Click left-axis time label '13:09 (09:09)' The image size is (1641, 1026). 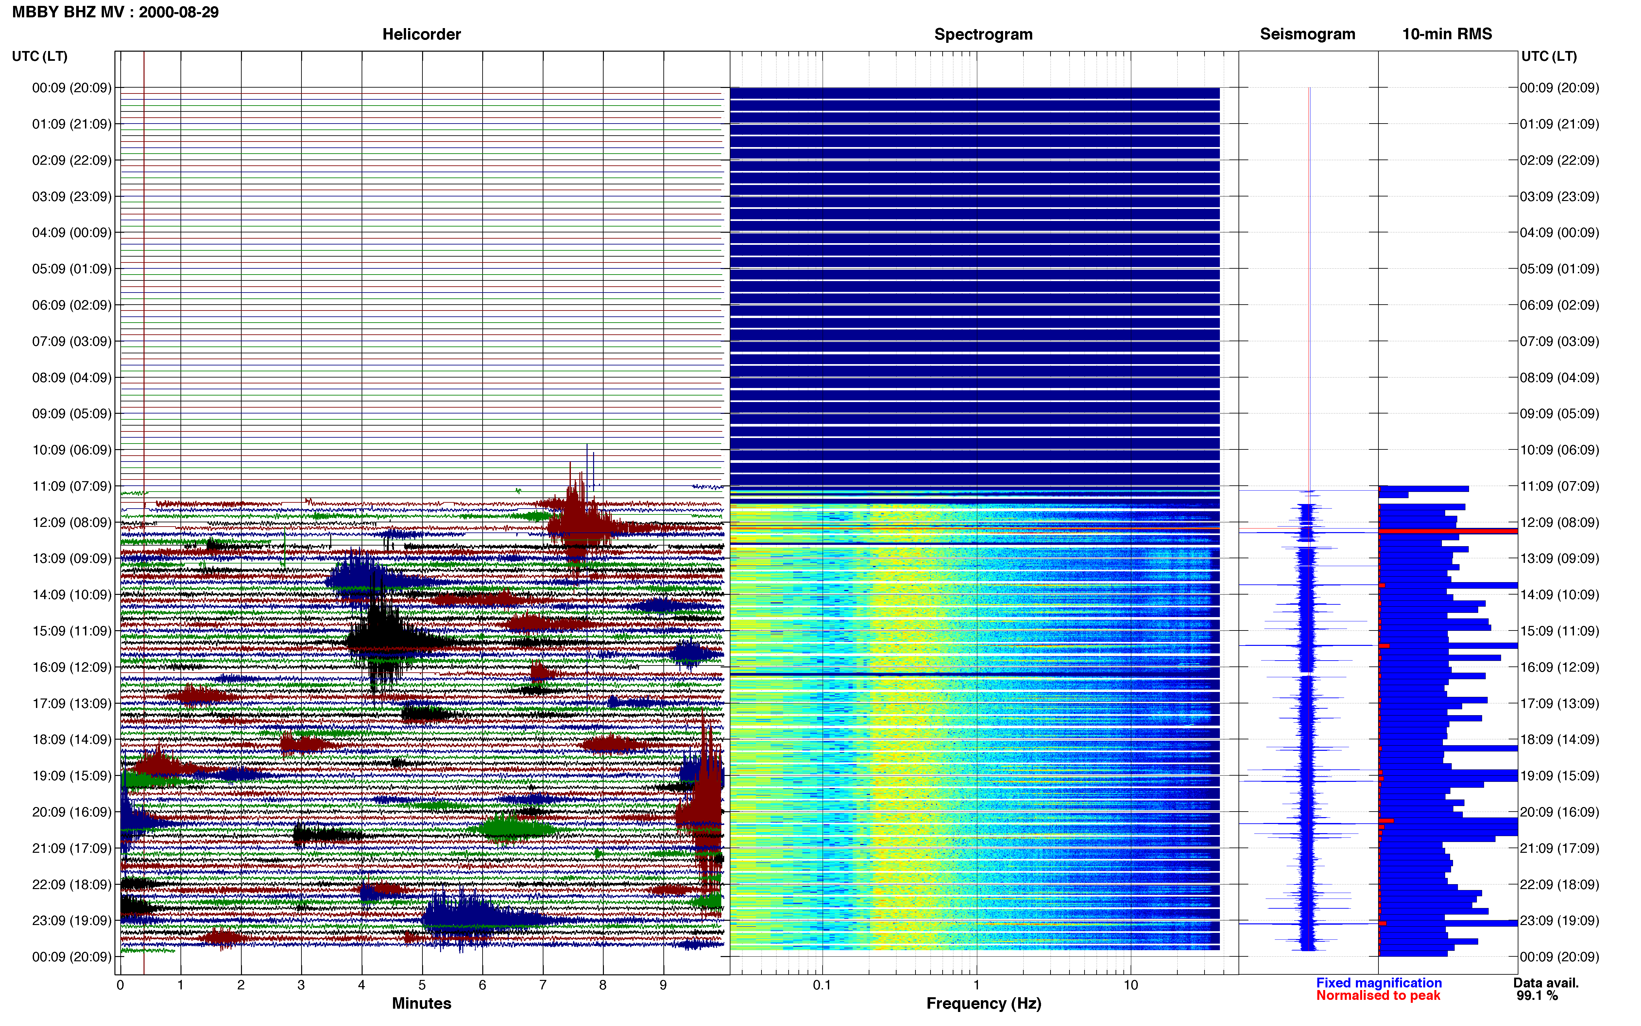pyautogui.click(x=72, y=559)
